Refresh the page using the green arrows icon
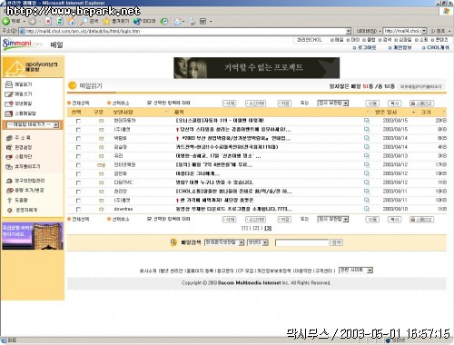Screen dimensions: 454x345 [x=60, y=21]
